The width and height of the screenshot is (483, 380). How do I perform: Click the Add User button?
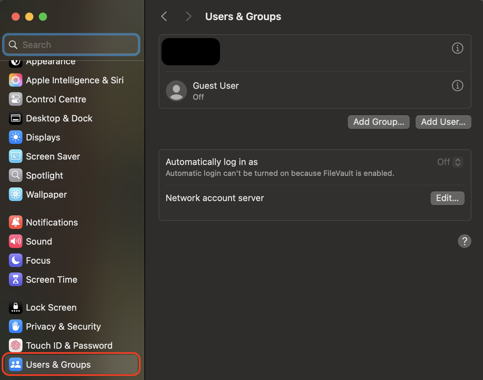443,122
